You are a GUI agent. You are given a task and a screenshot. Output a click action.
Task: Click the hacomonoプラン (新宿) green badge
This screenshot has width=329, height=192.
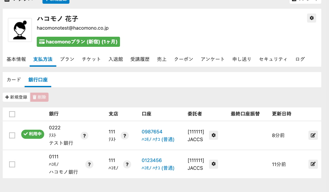78,42
